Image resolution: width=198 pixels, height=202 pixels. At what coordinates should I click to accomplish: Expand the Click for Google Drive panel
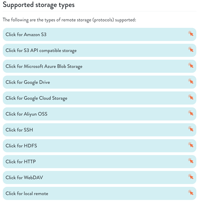tap(99, 82)
